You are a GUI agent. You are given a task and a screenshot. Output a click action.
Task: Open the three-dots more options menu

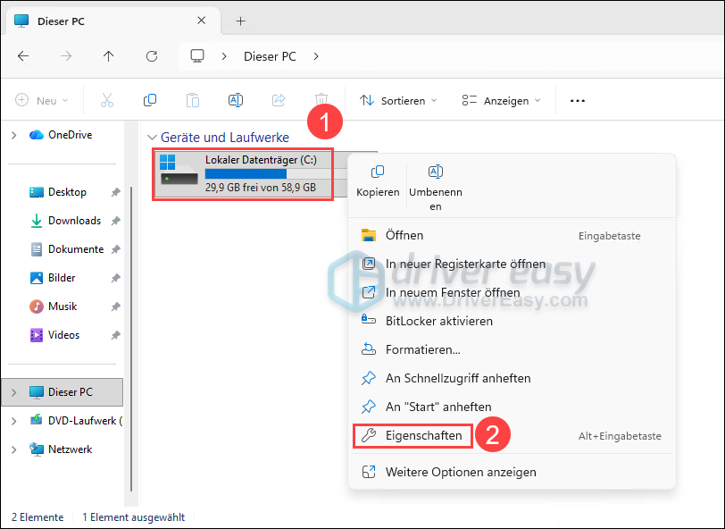point(578,100)
